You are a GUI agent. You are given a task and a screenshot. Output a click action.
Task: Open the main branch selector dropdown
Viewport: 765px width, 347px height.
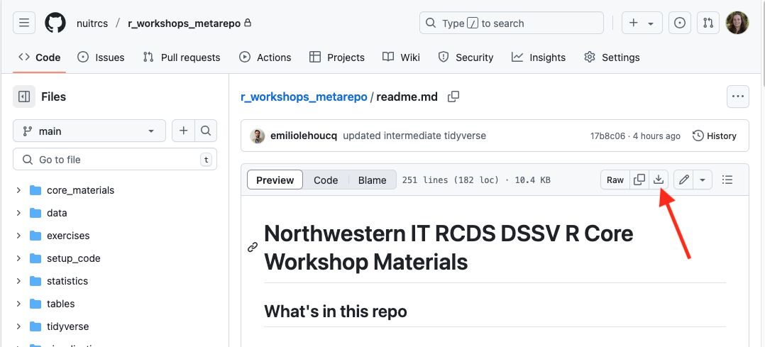point(89,131)
